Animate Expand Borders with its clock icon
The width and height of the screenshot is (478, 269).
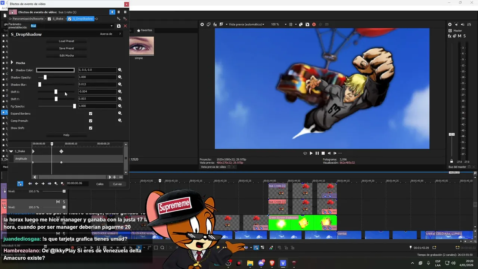(x=120, y=113)
